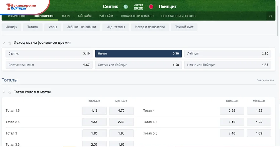Bet on Селтик win at 3.10

[x=49, y=53]
